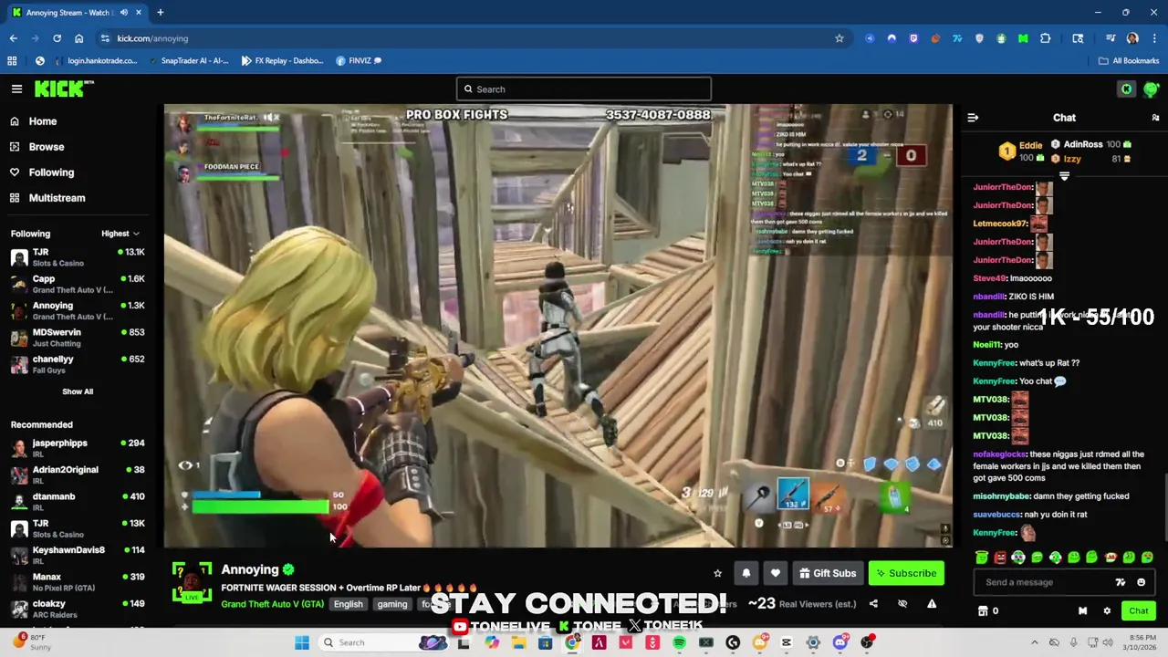Open KeyshawnDavis8 recommended channel

(x=78, y=555)
